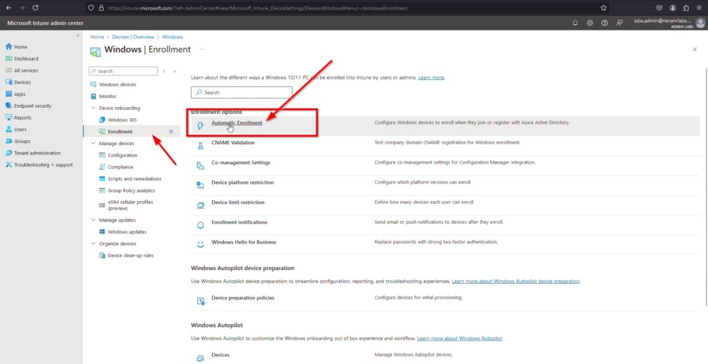The image size is (708, 364).
Task: Open Configuration menu item
Action: (122, 155)
